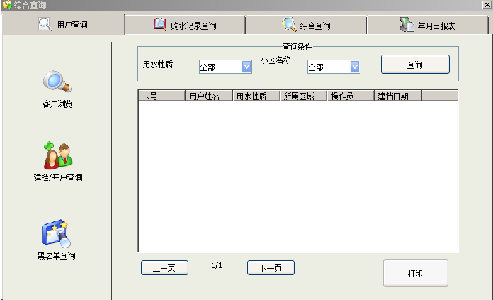Click the 查询 button
The image size is (493, 300).
click(415, 64)
